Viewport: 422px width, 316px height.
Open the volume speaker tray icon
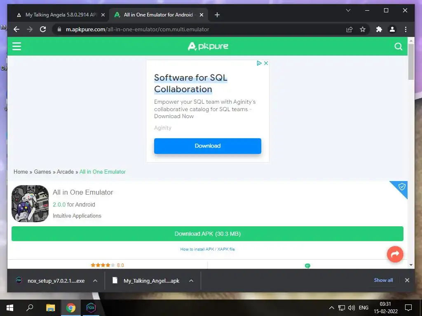point(351,308)
